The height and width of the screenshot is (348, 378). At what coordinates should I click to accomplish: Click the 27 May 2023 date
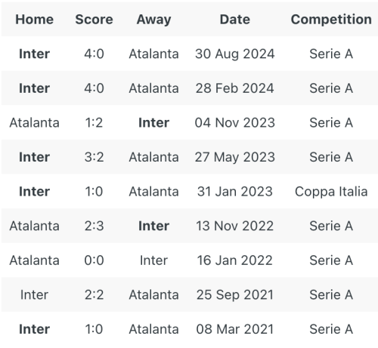pos(235,158)
